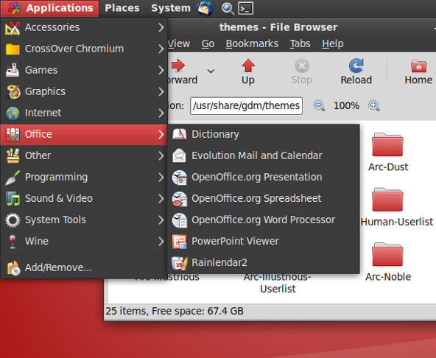Click the Up toolbar button
The width and height of the screenshot is (436, 358).
[x=248, y=71]
